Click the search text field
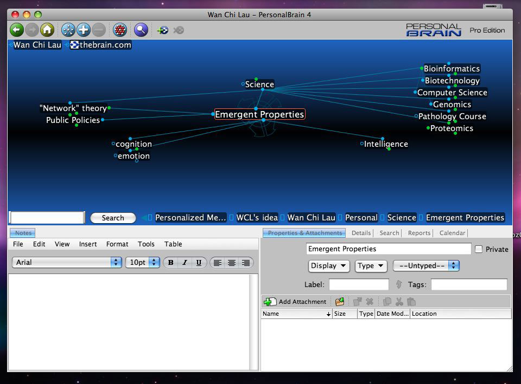 tap(47, 218)
